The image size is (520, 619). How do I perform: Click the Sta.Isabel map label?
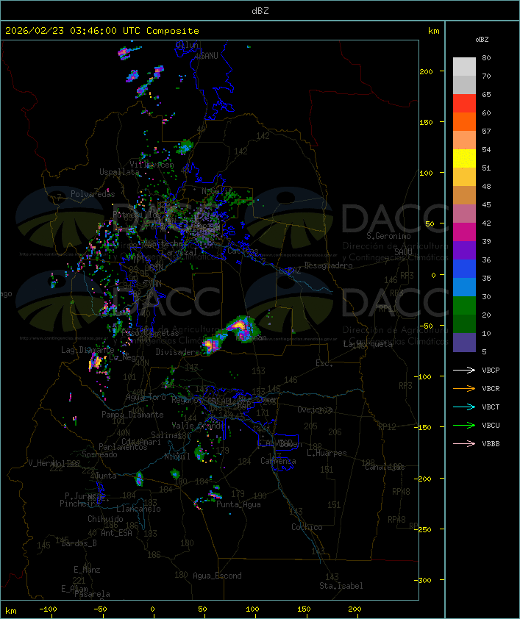tap(341, 586)
